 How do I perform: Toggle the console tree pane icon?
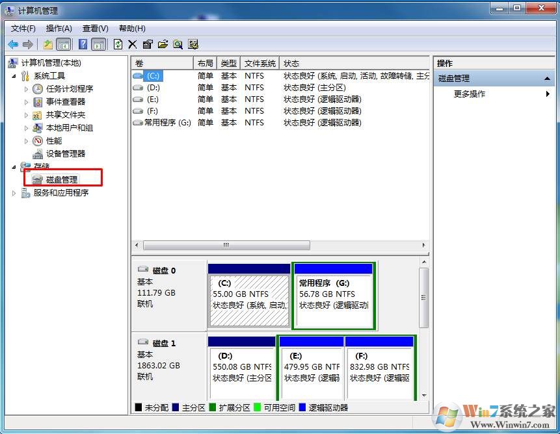tap(64, 45)
